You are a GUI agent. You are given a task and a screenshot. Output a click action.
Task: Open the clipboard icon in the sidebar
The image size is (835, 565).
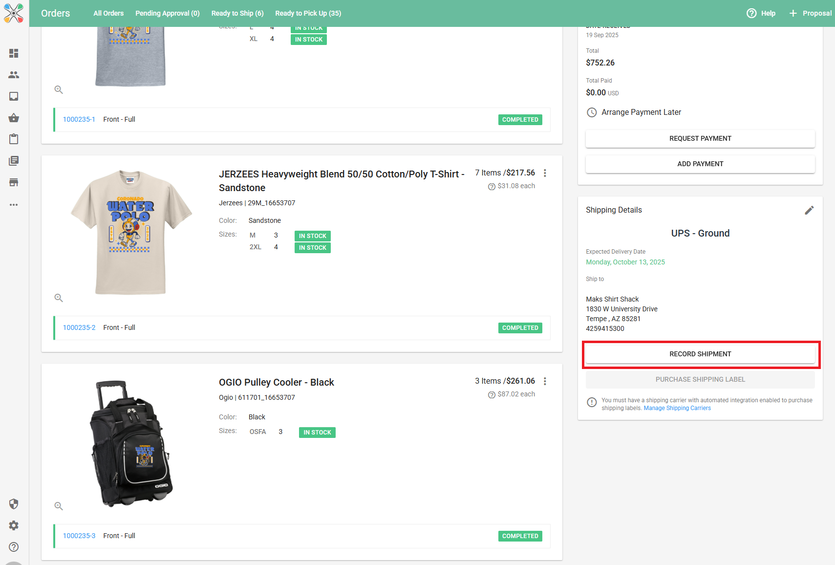[14, 139]
